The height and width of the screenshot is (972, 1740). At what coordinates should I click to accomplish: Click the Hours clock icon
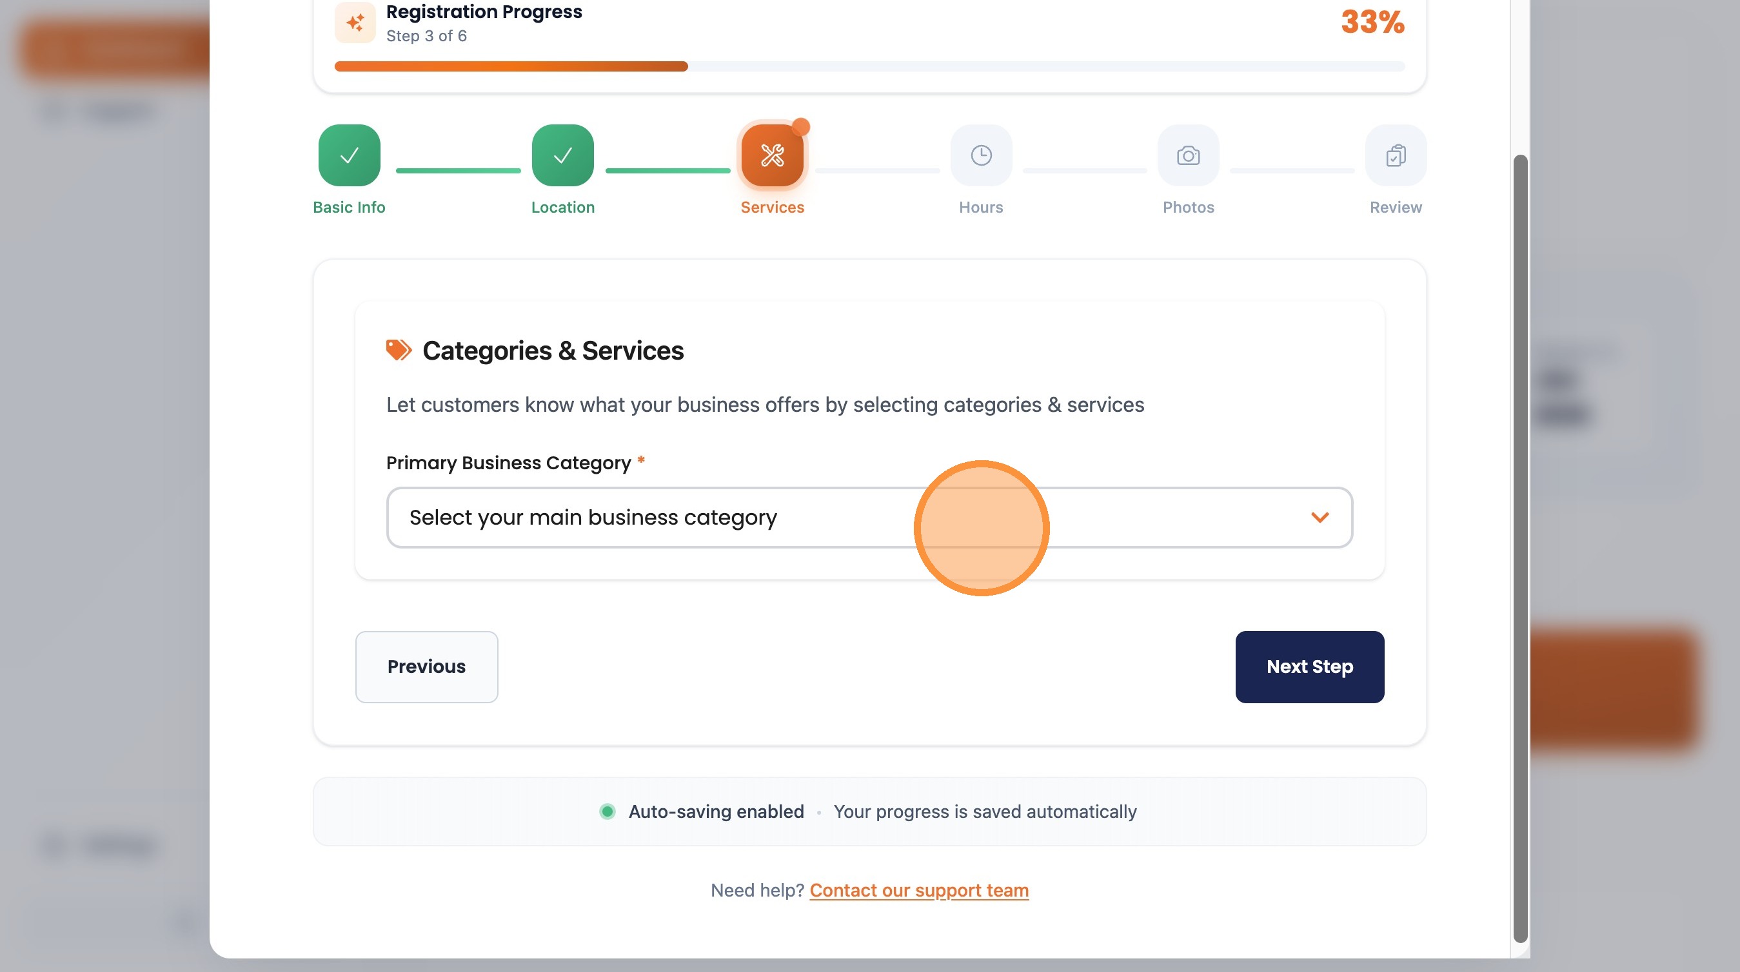[x=981, y=155]
